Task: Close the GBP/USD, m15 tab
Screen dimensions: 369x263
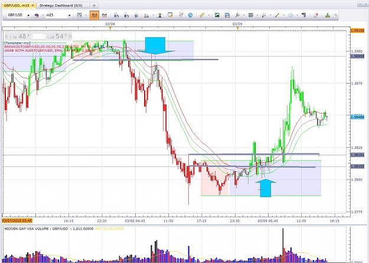Action: (x=32, y=5)
